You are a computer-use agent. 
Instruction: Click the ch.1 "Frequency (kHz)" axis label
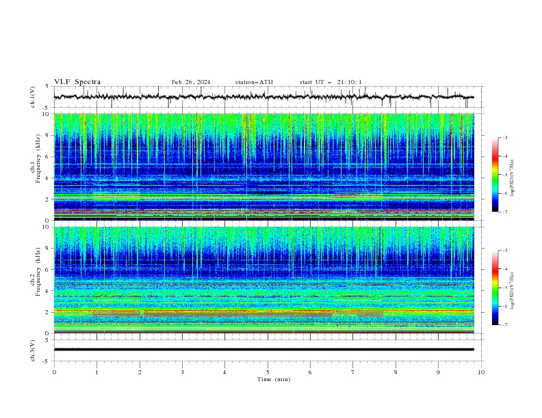click(x=38, y=157)
